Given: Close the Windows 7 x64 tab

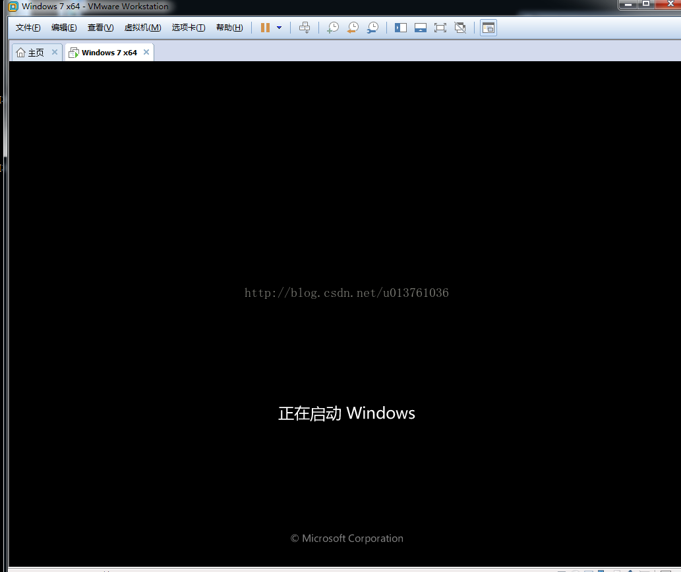Looking at the screenshot, I should 146,52.
